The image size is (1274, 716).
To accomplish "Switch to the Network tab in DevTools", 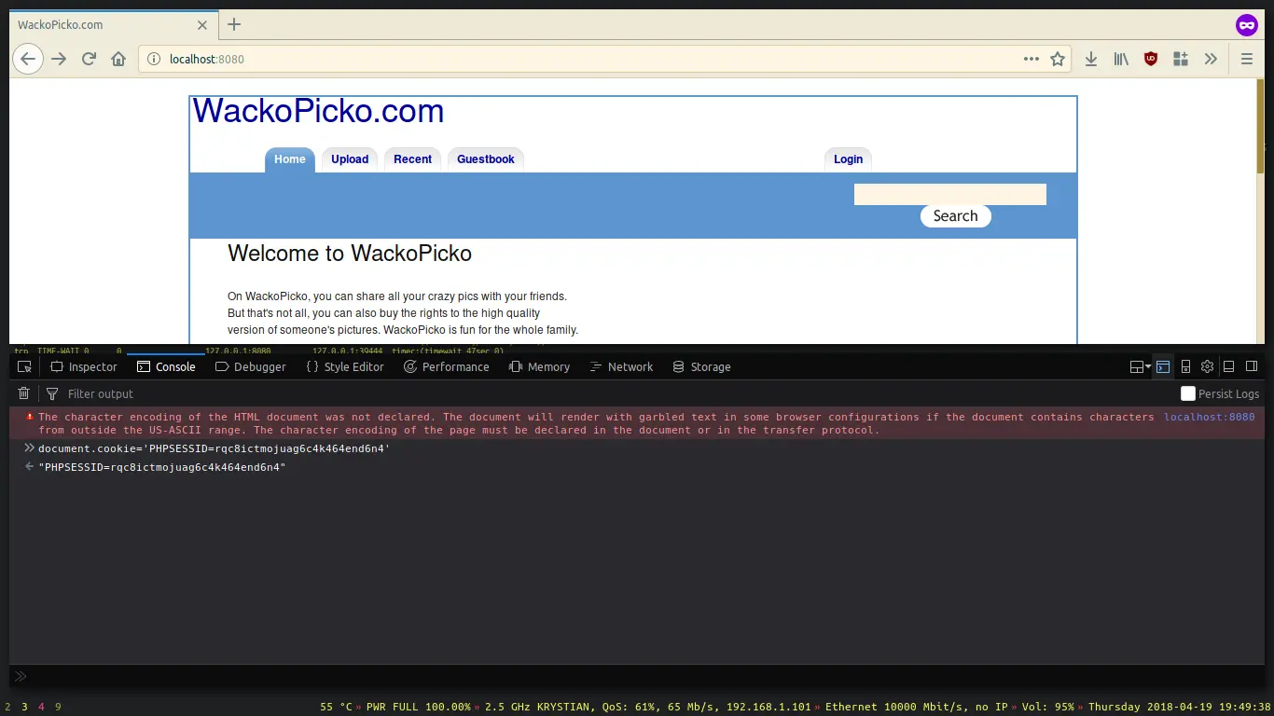I will tap(621, 366).
